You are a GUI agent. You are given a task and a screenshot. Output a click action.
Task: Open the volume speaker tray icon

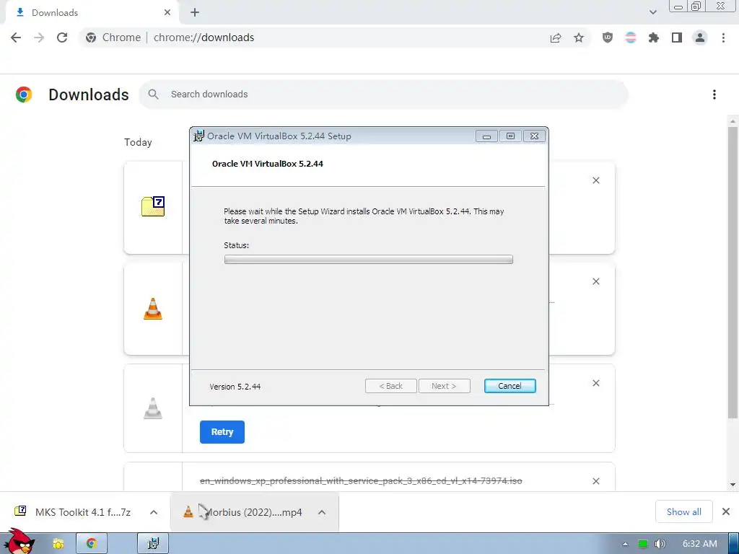coord(660,544)
